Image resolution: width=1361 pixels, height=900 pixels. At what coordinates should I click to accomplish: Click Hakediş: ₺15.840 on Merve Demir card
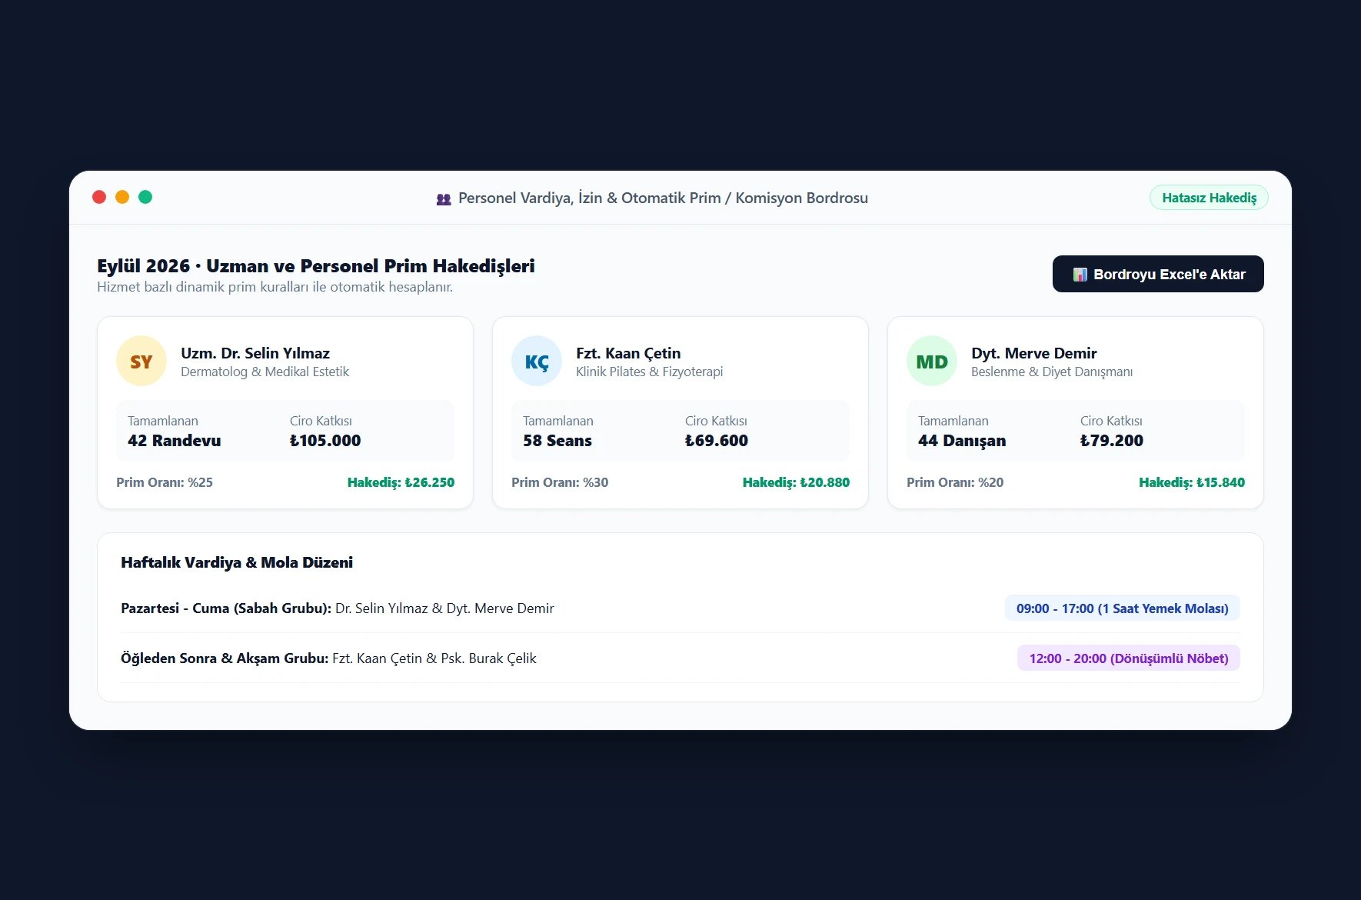coord(1192,482)
